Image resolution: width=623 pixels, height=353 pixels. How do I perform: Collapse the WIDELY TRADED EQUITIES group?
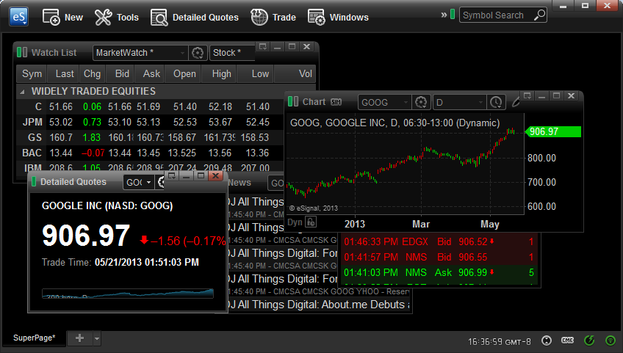point(22,92)
